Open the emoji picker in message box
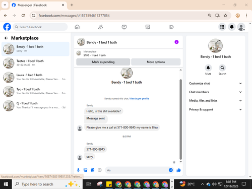 (171, 170)
